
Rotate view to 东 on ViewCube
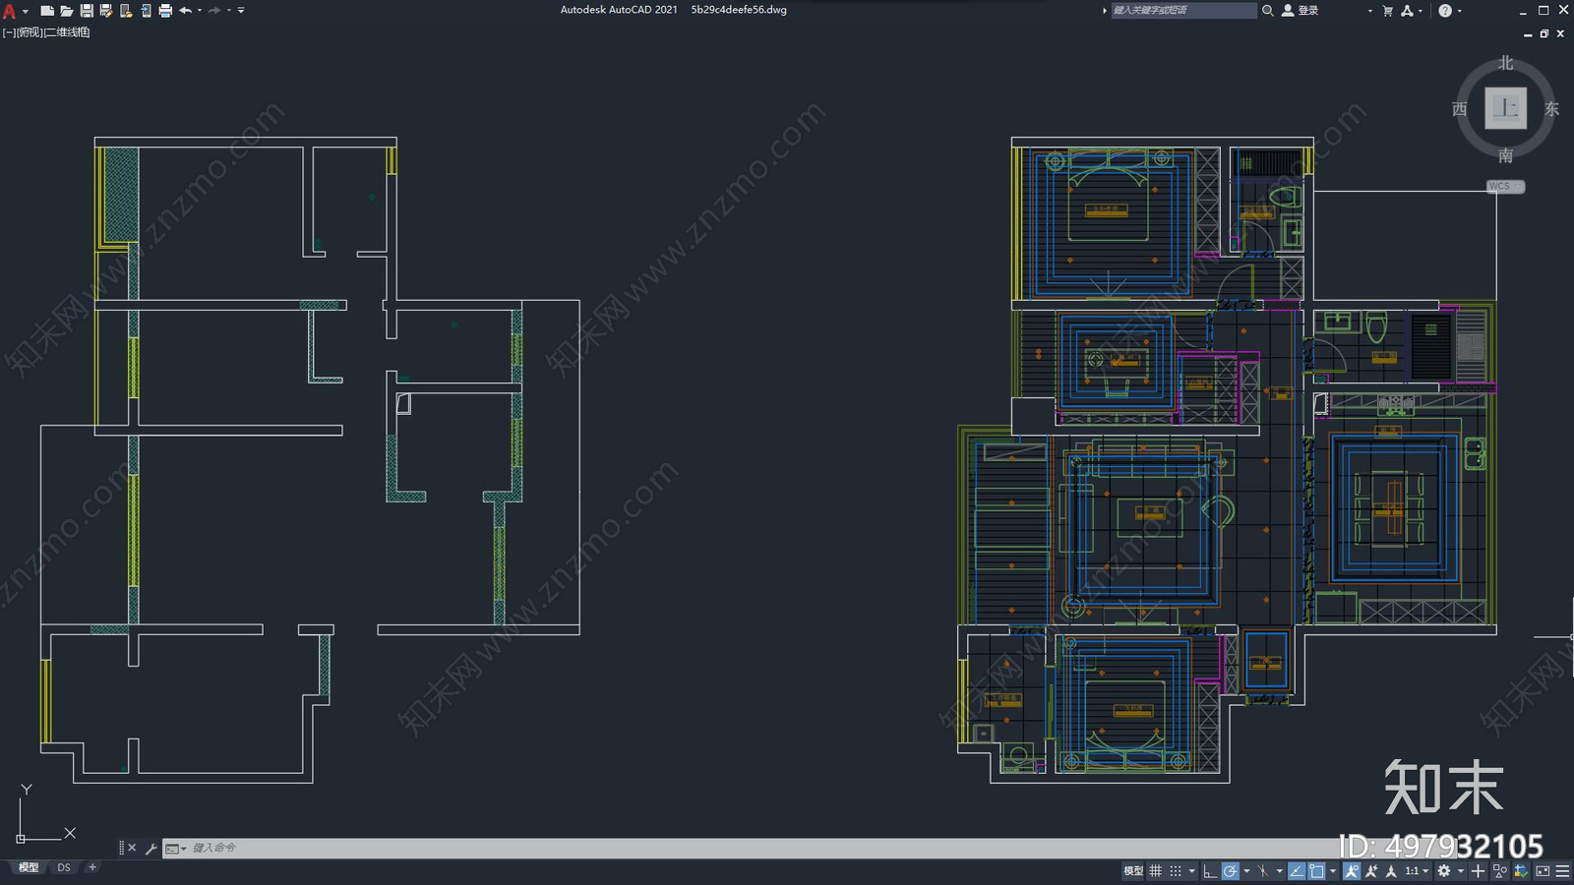point(1551,109)
